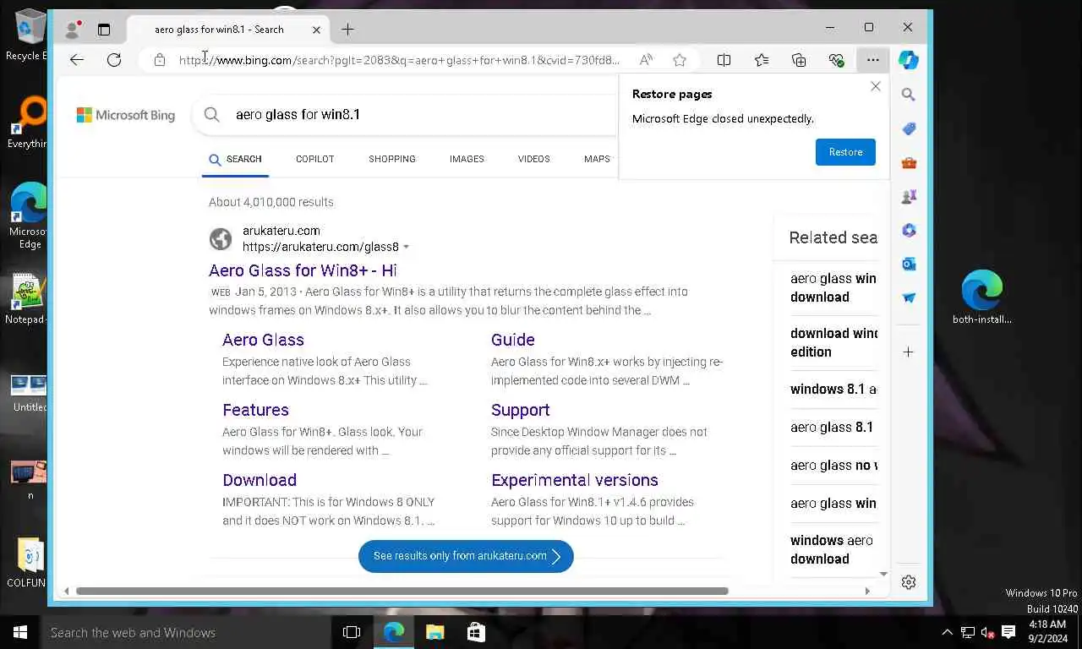Refresh the current page
The height and width of the screenshot is (649, 1082).
pyautogui.click(x=114, y=60)
